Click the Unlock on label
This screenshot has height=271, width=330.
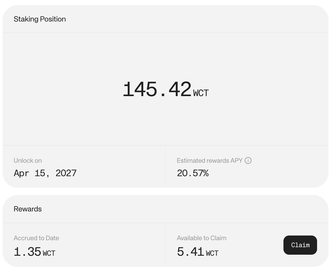(x=28, y=161)
